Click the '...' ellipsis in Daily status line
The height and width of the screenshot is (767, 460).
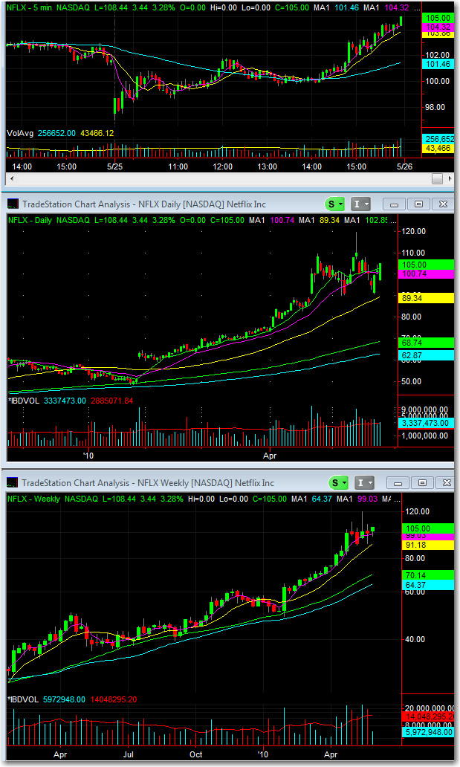pos(393,220)
